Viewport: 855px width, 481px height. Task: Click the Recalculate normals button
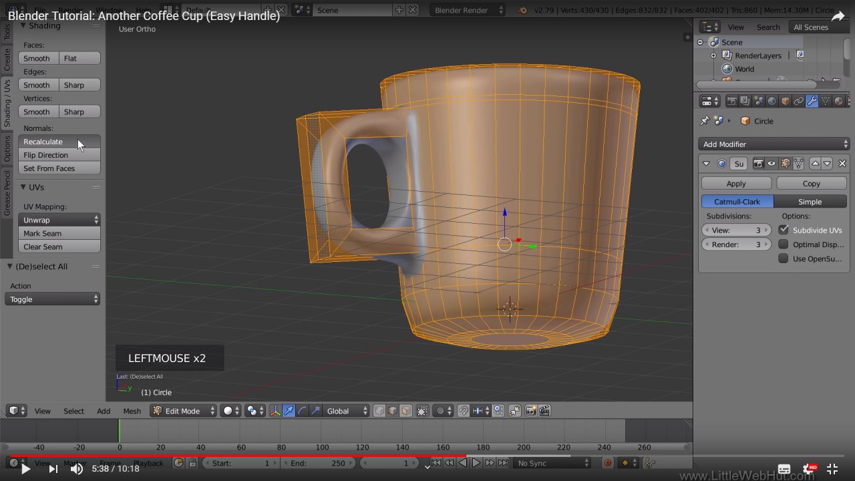(59, 142)
